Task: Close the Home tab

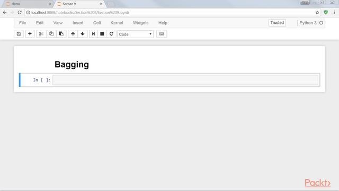Action: [50, 4]
